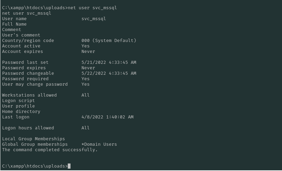Click the "Logon script" label
The width and height of the screenshot is (282, 171).
(x=18, y=101)
